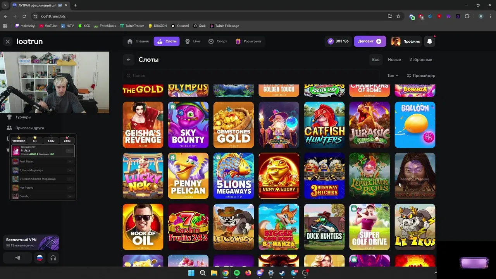Screen dimensions: 496x279
Task: Launch the Book of Oil slot
Action: 143,227
